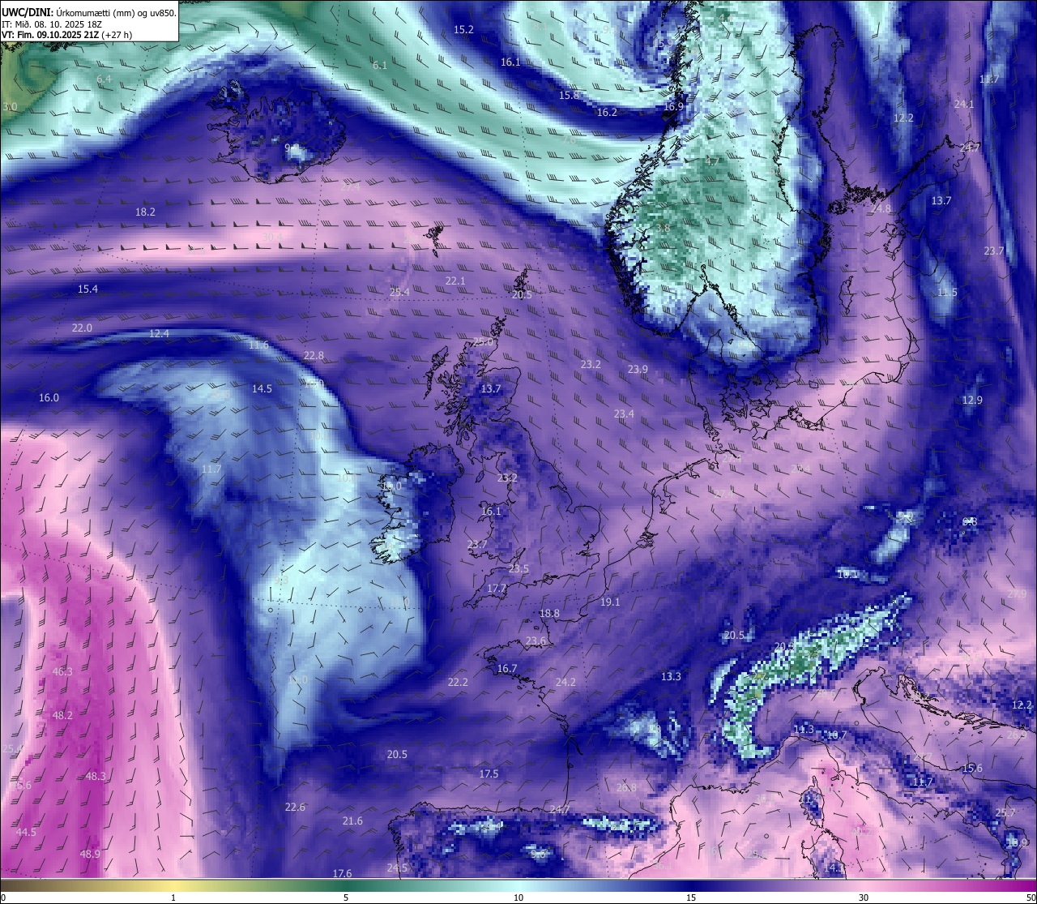Image resolution: width=1037 pixels, height=904 pixels.
Task: Click the 24.2 value over France
Action: click(x=565, y=682)
